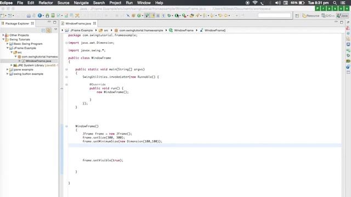Click the Run External Tools icon
This screenshot has width=351, height=197.
pos(184,15)
